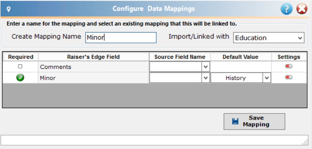Click the Raiser's Edge Field column header

pos(94,57)
